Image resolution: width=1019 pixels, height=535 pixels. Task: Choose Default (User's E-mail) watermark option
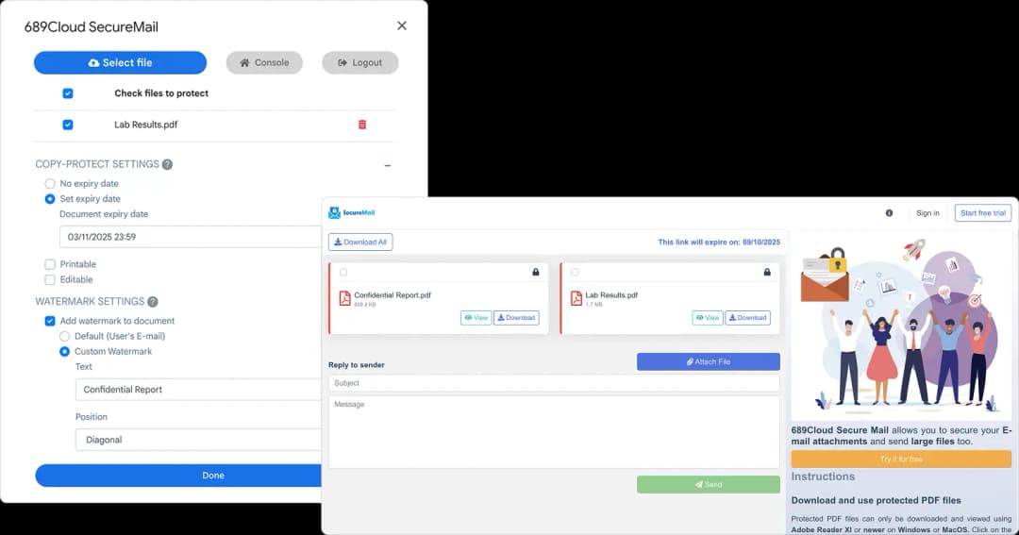pos(64,336)
